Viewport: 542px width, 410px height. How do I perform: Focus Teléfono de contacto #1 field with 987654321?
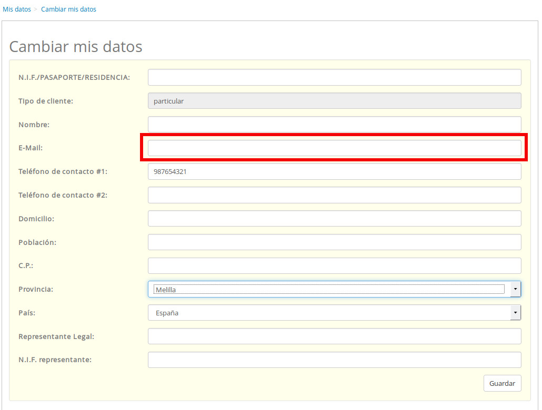[334, 171]
